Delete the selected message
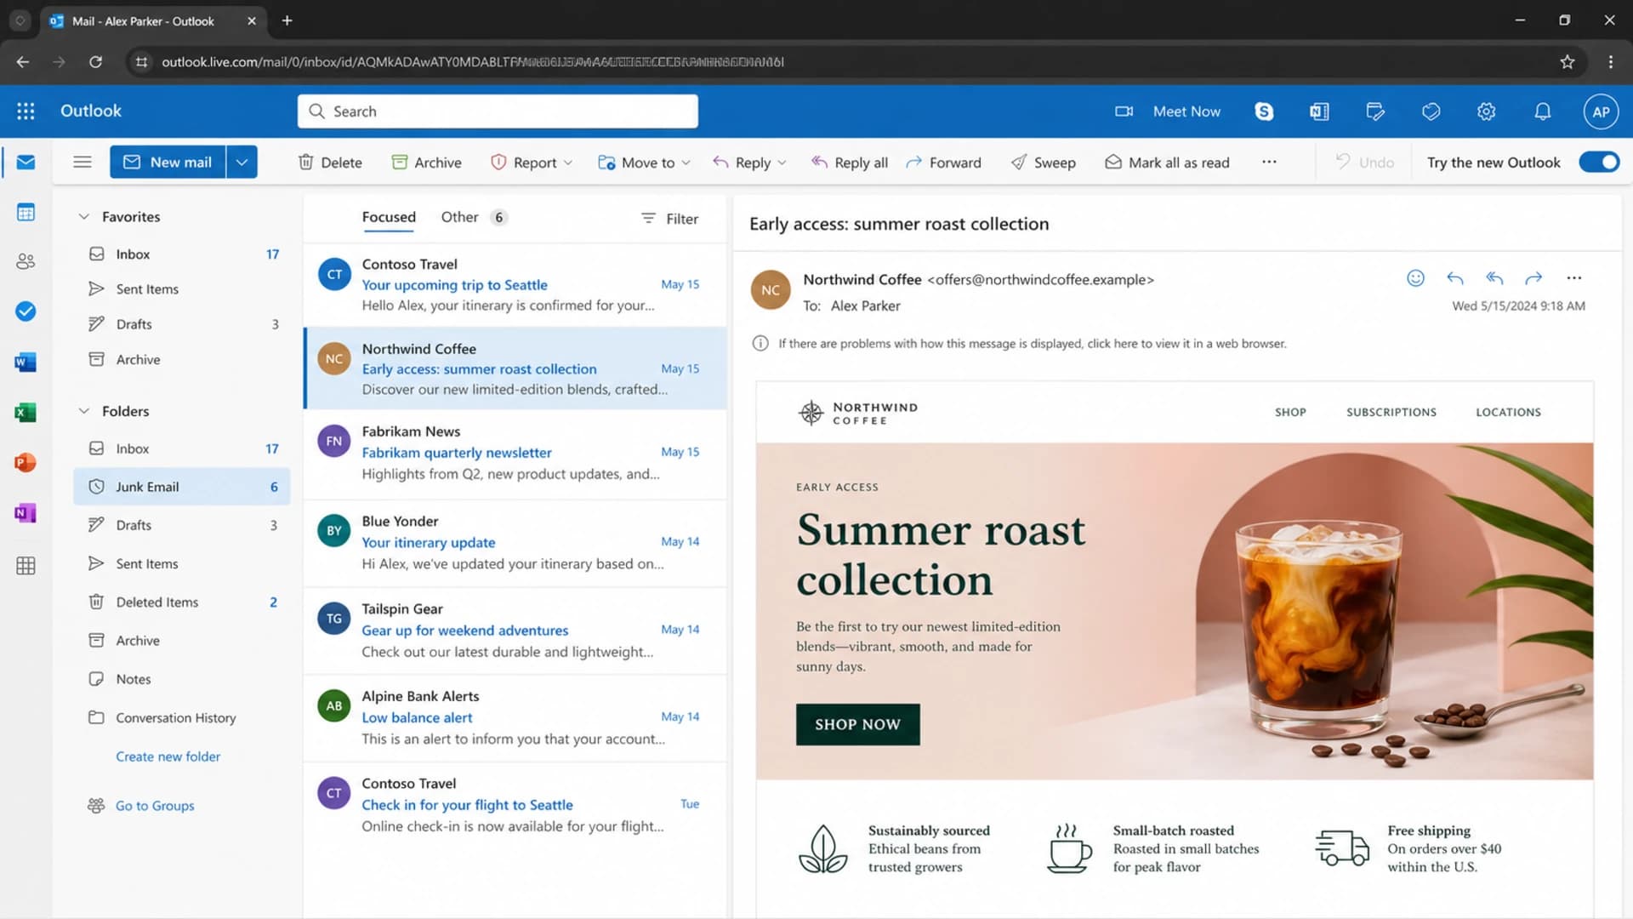Viewport: 1633px width, 919px height. (x=330, y=162)
